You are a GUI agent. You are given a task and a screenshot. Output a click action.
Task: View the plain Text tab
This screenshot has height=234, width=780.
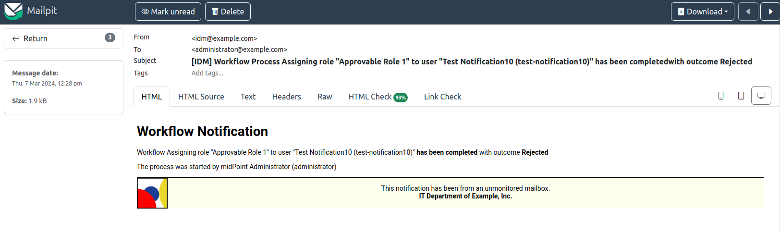248,97
